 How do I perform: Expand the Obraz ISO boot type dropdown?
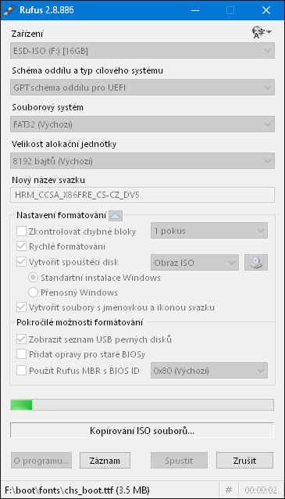(x=194, y=263)
